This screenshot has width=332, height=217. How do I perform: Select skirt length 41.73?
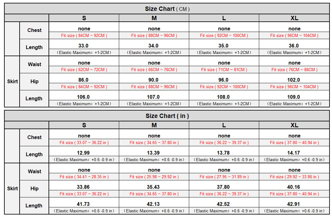(x=83, y=204)
